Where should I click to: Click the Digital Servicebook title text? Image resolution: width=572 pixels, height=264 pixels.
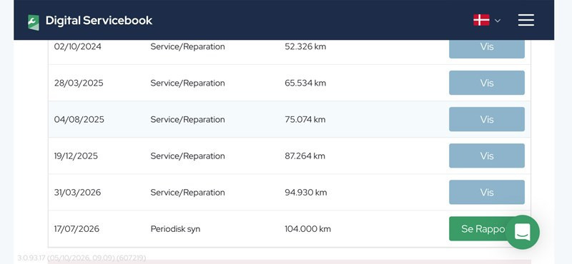[x=99, y=21]
